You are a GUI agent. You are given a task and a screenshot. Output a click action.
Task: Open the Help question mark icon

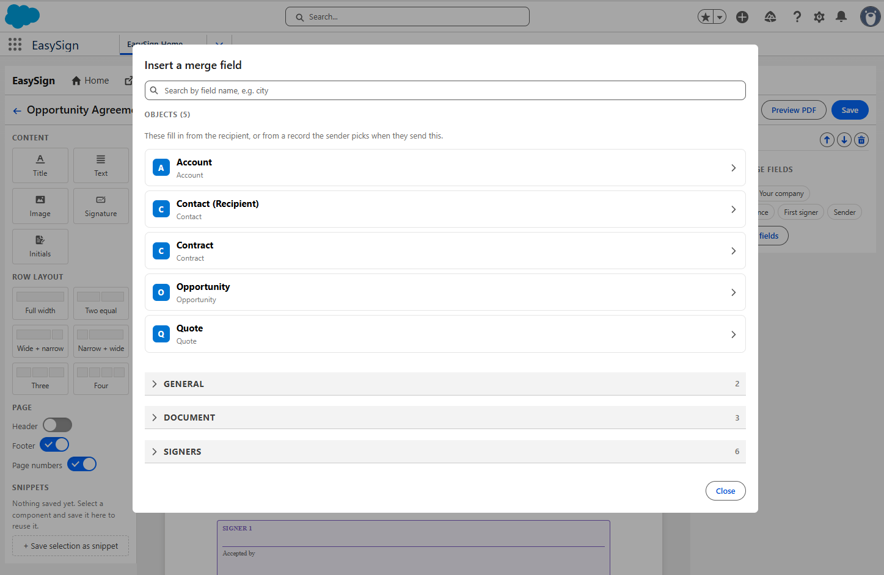(x=797, y=17)
